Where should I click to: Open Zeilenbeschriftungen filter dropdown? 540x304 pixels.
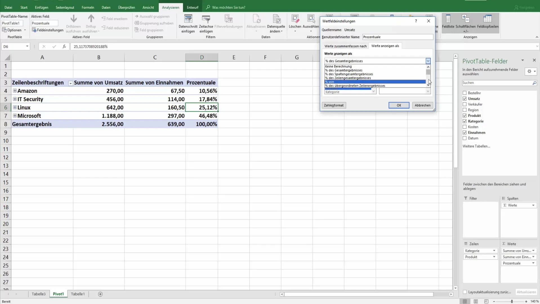(70, 83)
